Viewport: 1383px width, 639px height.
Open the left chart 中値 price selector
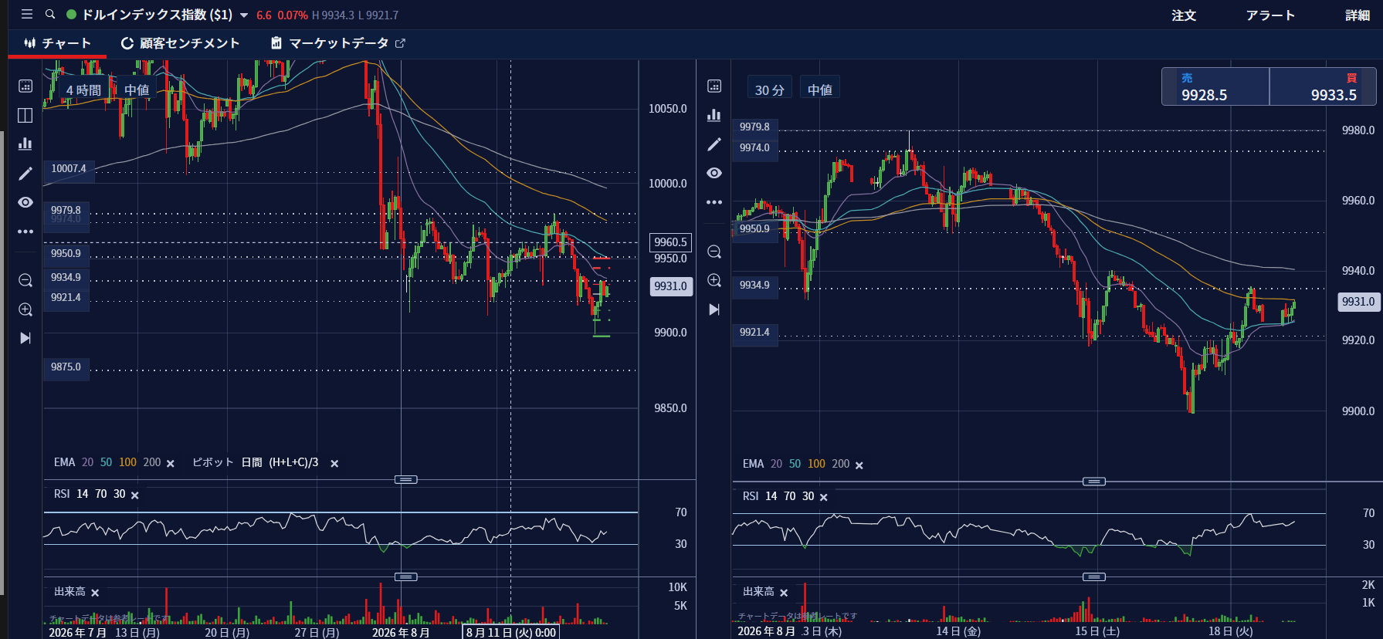tap(137, 90)
